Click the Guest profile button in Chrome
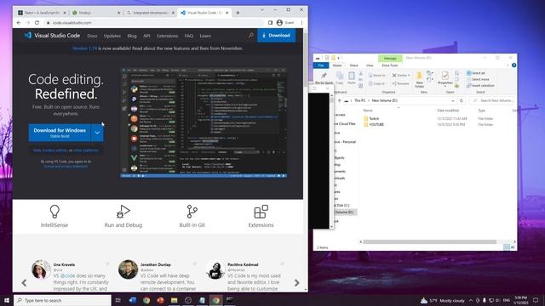545x306 pixels. pos(285,23)
